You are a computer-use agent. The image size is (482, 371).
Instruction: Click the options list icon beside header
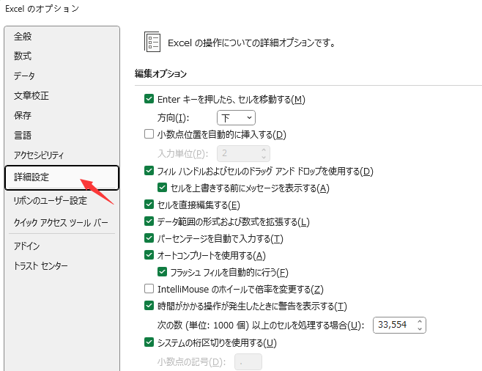pos(152,42)
